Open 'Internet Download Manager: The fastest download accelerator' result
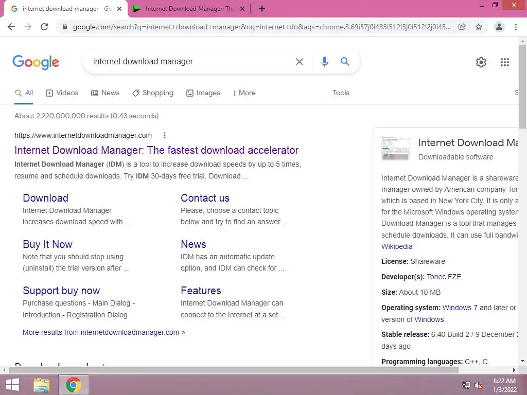 (x=156, y=150)
